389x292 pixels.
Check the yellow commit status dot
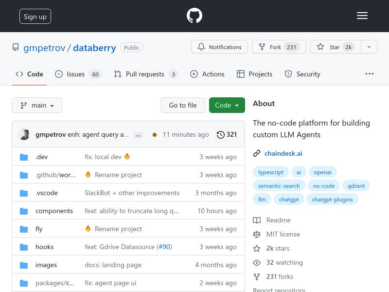click(155, 135)
